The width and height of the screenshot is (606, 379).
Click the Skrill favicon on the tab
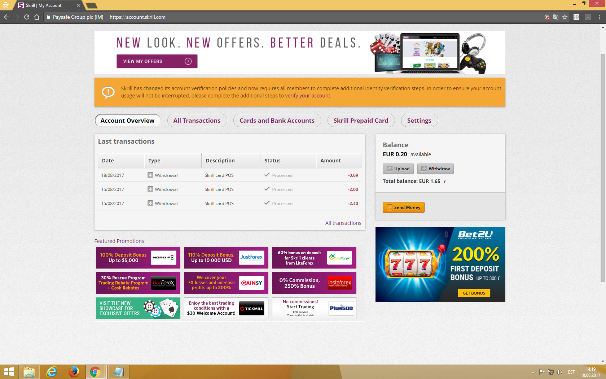tap(21, 5)
